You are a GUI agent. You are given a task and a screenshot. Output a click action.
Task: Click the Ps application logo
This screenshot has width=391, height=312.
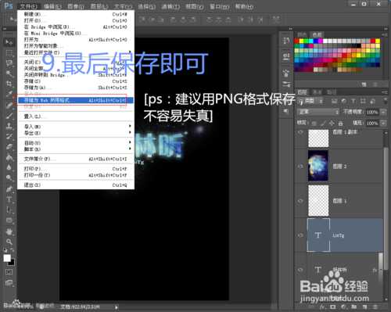(x=9, y=5)
